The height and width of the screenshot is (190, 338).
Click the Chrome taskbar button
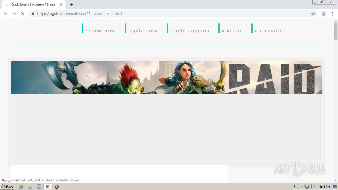pyautogui.click(x=48, y=187)
